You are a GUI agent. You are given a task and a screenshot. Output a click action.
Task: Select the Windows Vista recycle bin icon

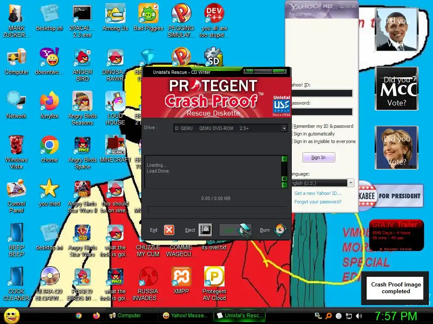pos(16,152)
